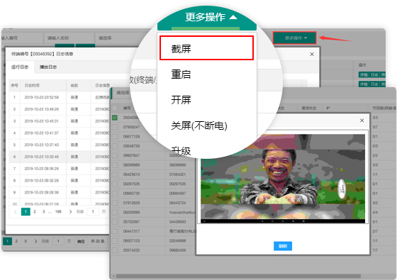Go to previous page arrow in log pagination
Screen dimensions: 397x280
click(15, 212)
